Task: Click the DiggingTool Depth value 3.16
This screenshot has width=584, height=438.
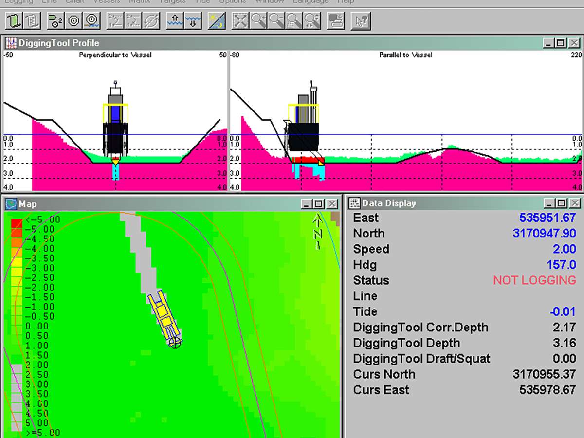Action: [565, 343]
